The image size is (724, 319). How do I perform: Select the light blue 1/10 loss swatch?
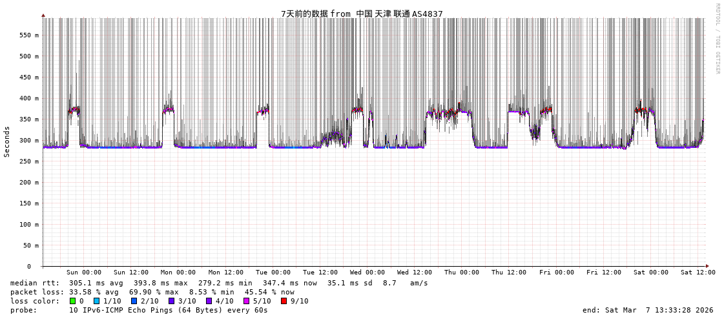[x=96, y=301]
